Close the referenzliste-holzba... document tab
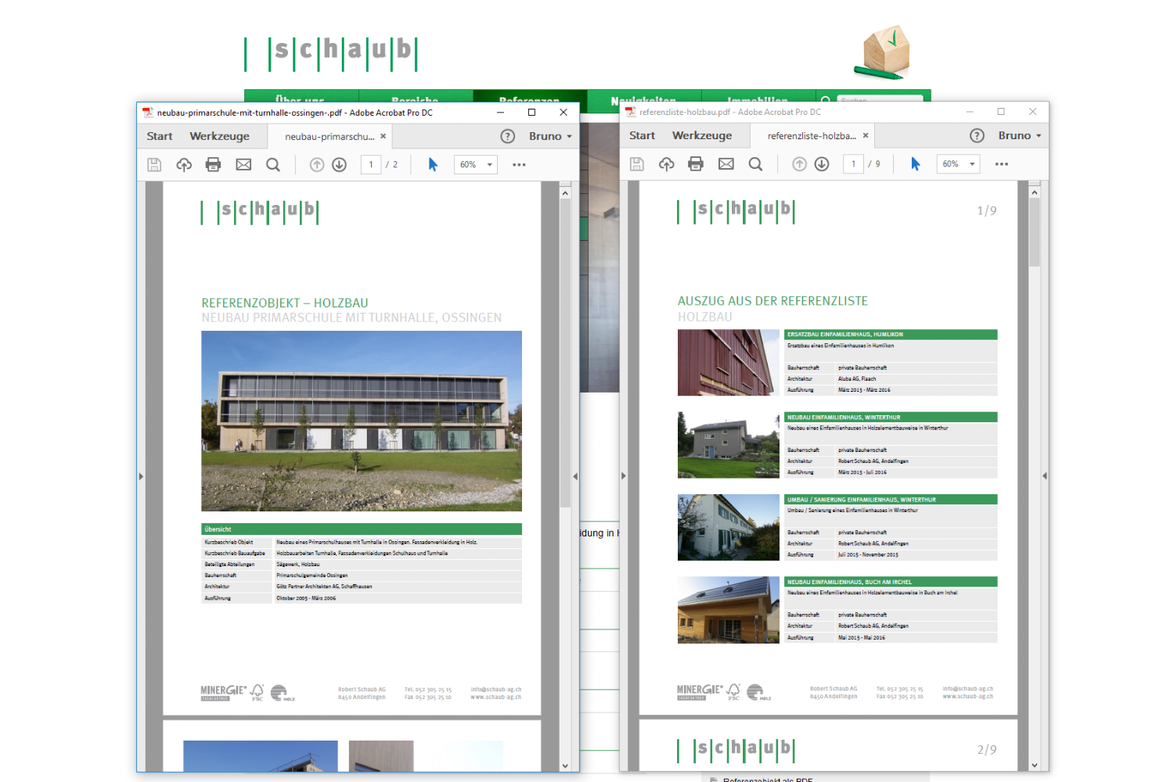This screenshot has height=782, width=1174. click(x=866, y=135)
